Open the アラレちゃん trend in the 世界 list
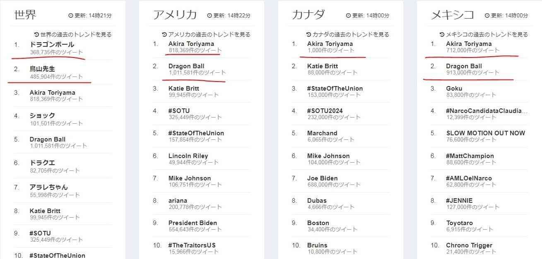The height and width of the screenshot is (259, 542). click(x=49, y=187)
